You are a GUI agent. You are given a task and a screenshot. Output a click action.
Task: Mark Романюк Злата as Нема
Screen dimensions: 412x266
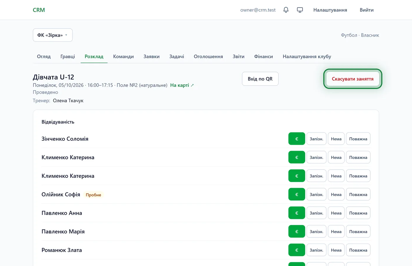tap(336, 250)
